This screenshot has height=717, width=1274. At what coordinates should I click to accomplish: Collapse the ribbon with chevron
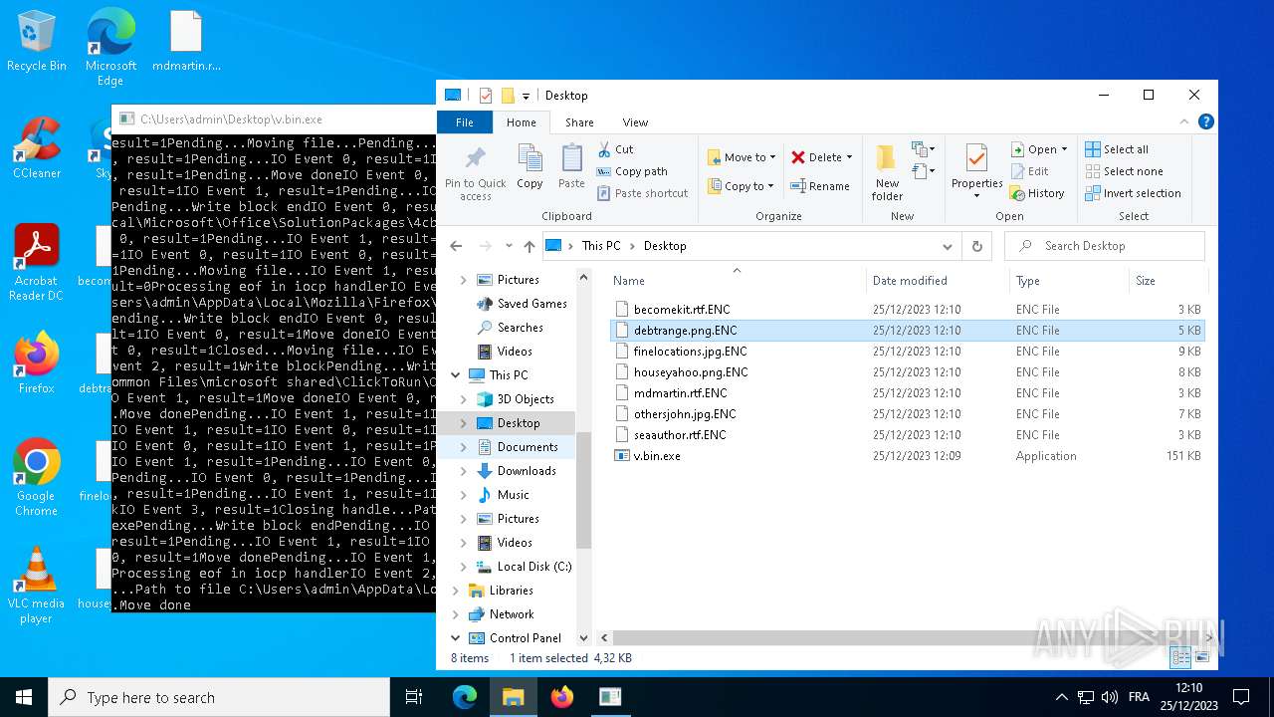point(1185,122)
